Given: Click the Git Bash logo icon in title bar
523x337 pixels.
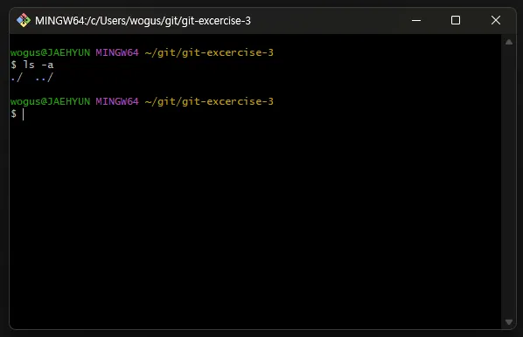Looking at the screenshot, I should click(24, 21).
